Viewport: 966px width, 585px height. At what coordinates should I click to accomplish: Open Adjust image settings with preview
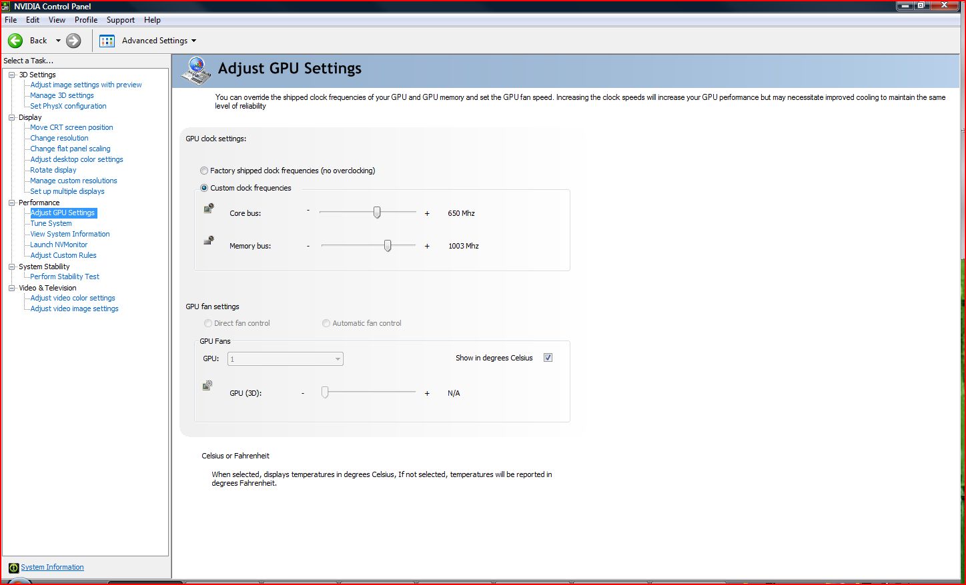point(86,85)
